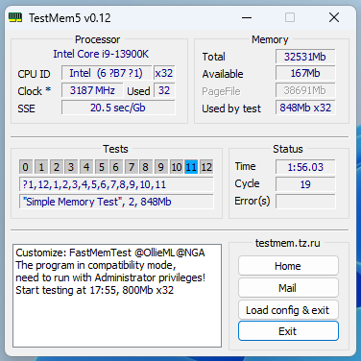Screen dimensions: 361x361
Task: Click the highlighted test 11 box
Action: [191, 167]
